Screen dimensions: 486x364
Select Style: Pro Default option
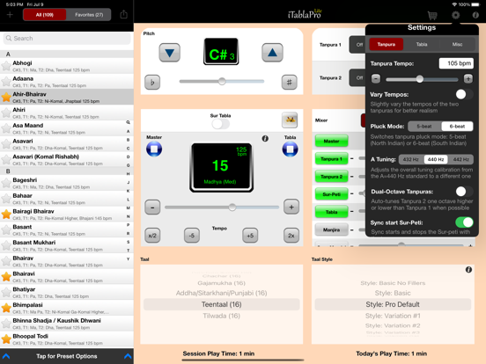click(x=393, y=304)
